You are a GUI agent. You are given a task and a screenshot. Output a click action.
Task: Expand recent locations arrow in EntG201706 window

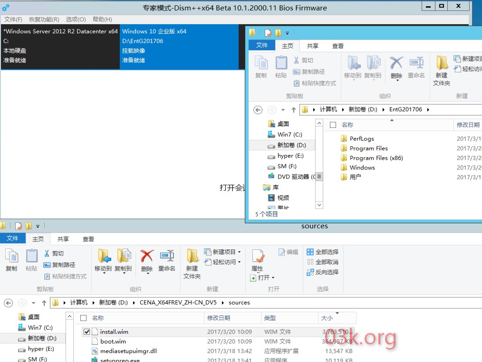point(283,110)
